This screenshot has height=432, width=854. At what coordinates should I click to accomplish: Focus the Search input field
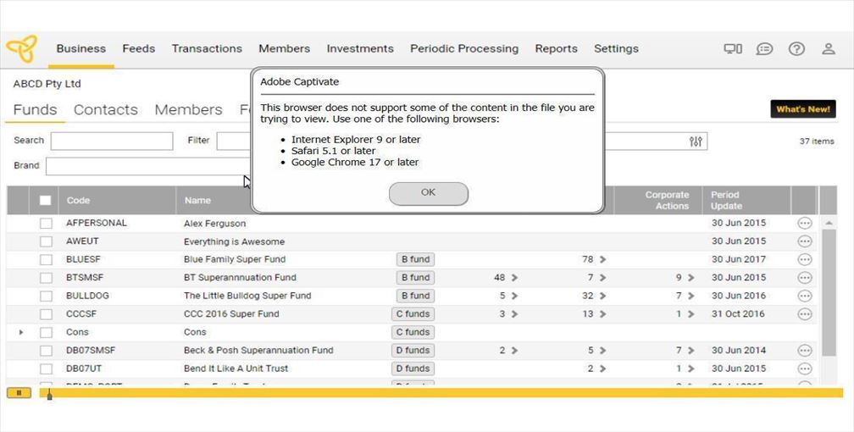coord(112,141)
